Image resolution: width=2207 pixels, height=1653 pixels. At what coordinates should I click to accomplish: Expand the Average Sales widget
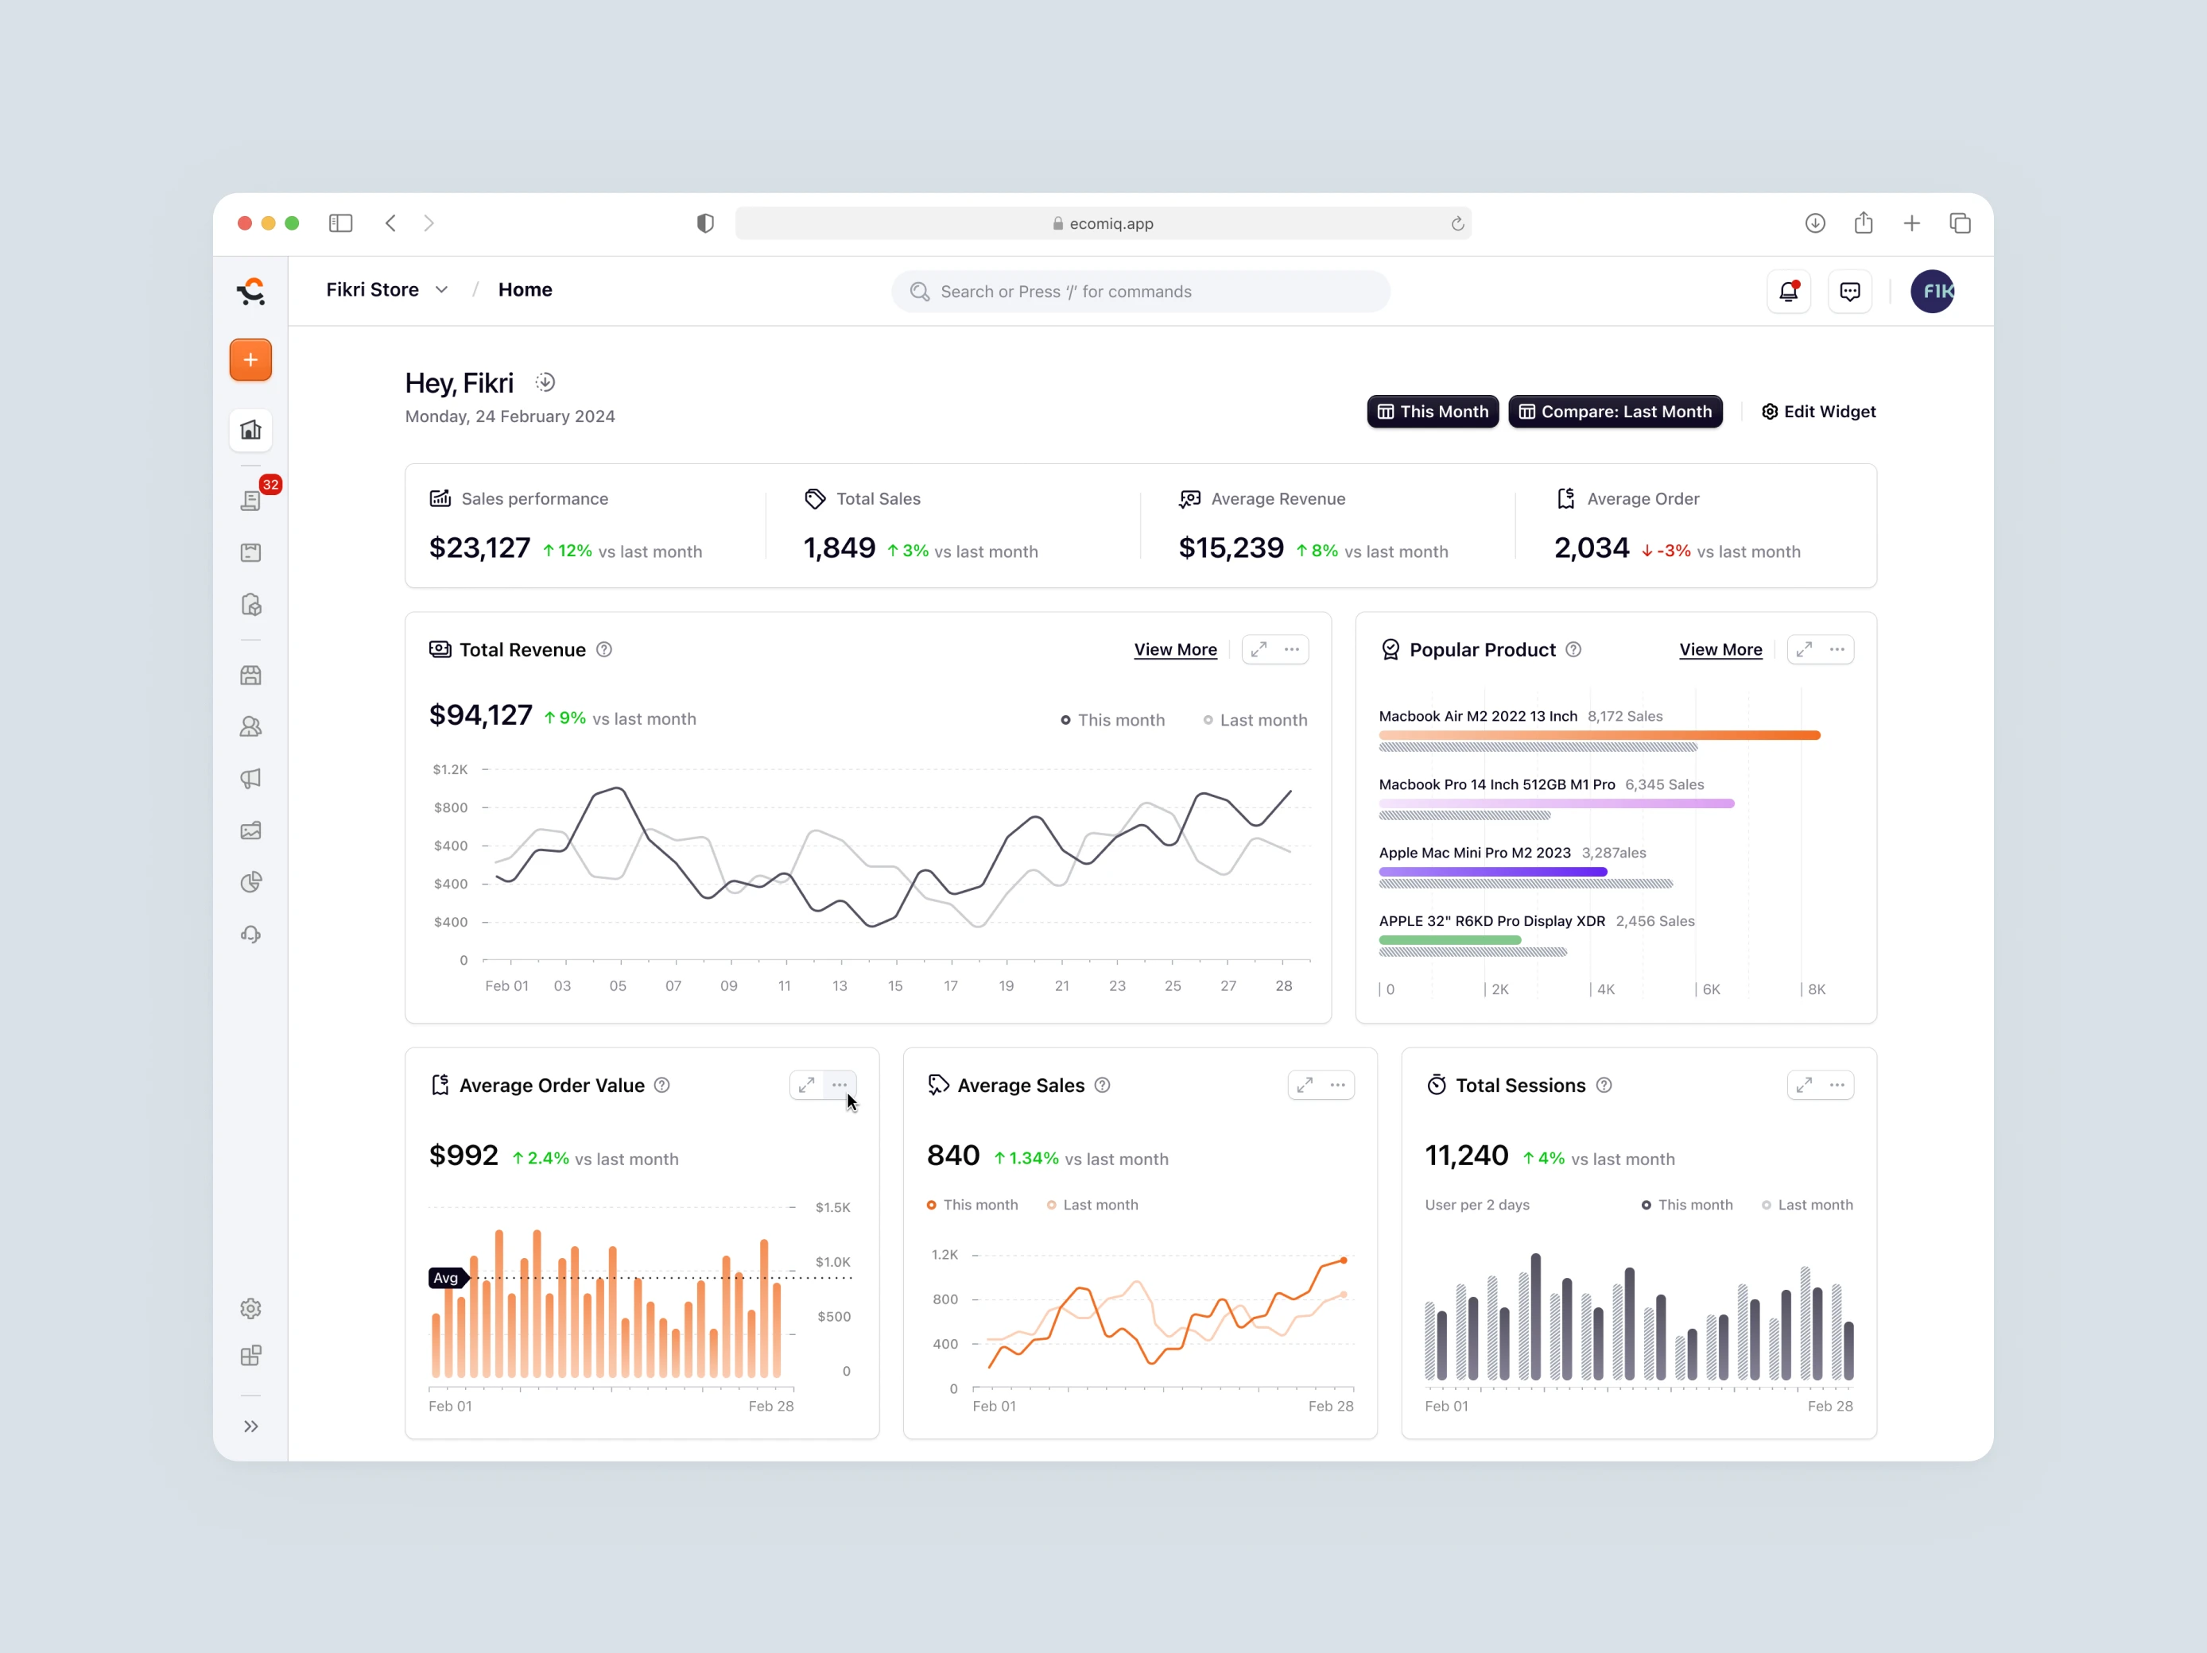(x=1305, y=1086)
